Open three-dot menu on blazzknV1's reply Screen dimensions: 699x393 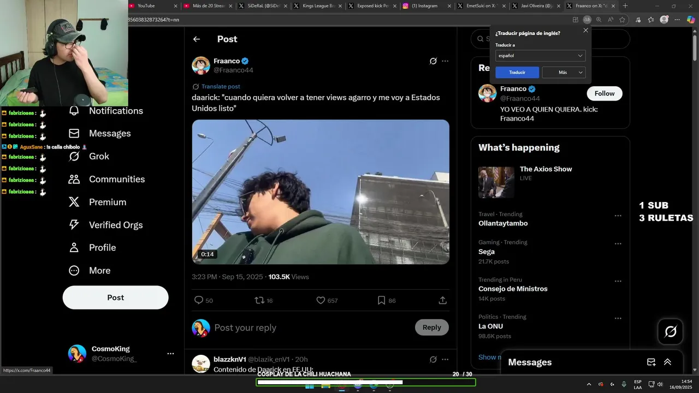(445, 359)
